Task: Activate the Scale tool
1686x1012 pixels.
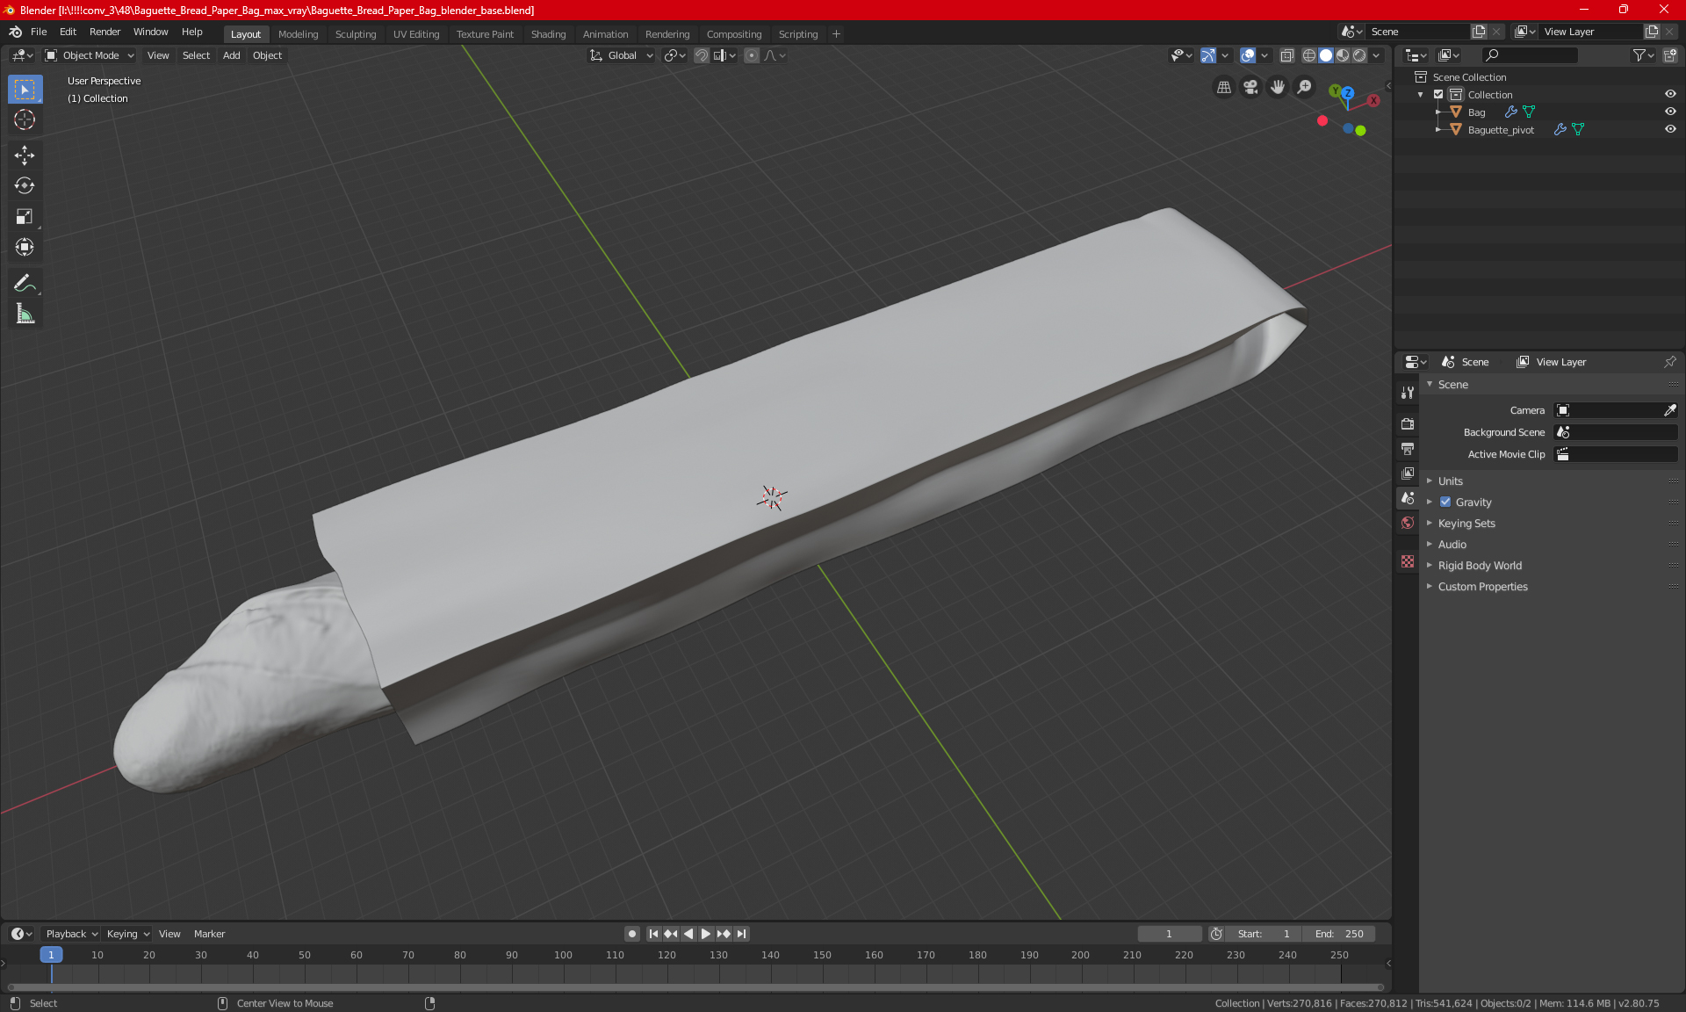Action: click(x=25, y=216)
